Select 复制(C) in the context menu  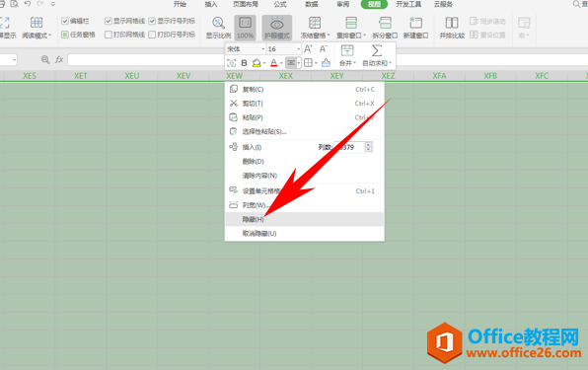[304, 89]
